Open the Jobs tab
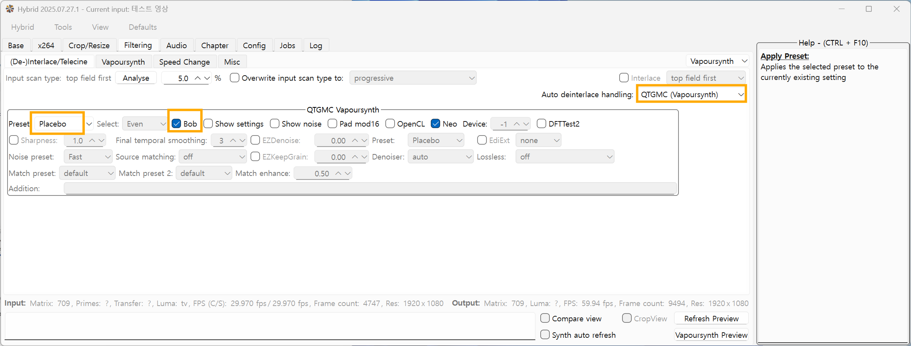The width and height of the screenshot is (911, 346). click(x=287, y=45)
